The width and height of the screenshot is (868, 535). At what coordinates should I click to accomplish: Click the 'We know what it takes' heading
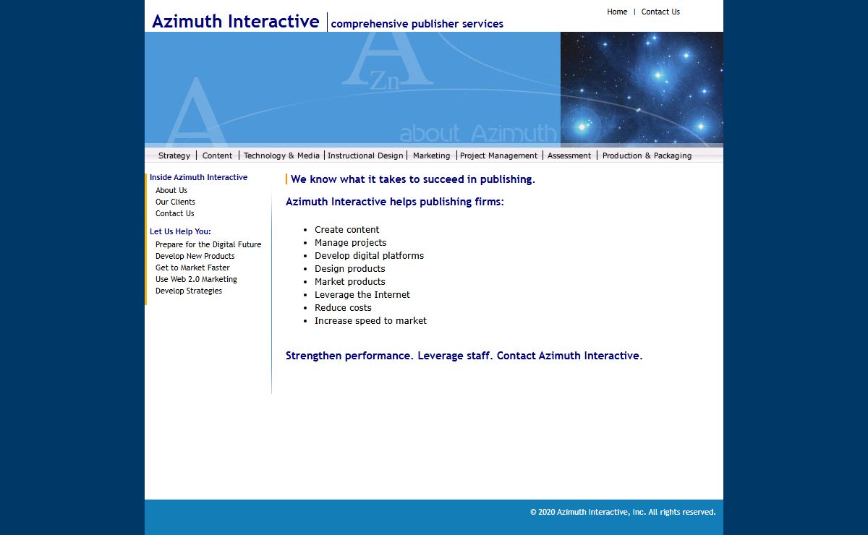(413, 179)
